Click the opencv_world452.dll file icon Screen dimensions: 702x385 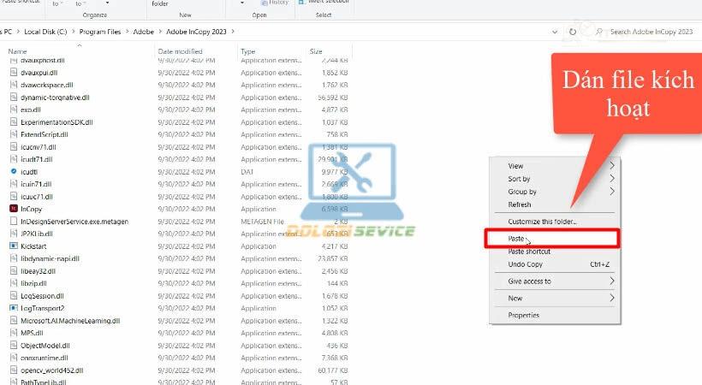(14, 370)
